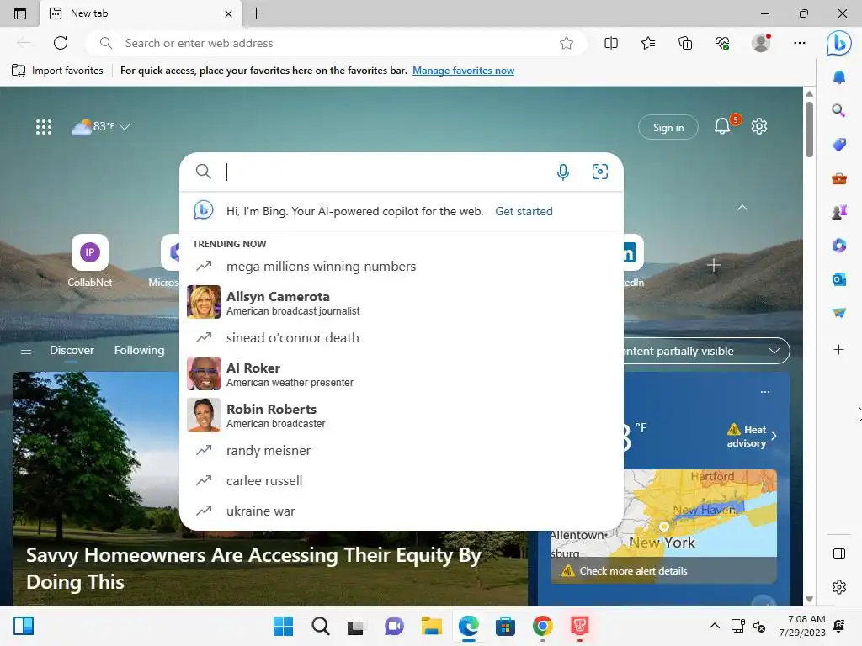Open new tab page settings gear

click(759, 126)
